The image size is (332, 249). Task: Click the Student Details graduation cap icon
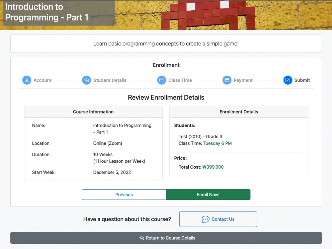[86, 80]
